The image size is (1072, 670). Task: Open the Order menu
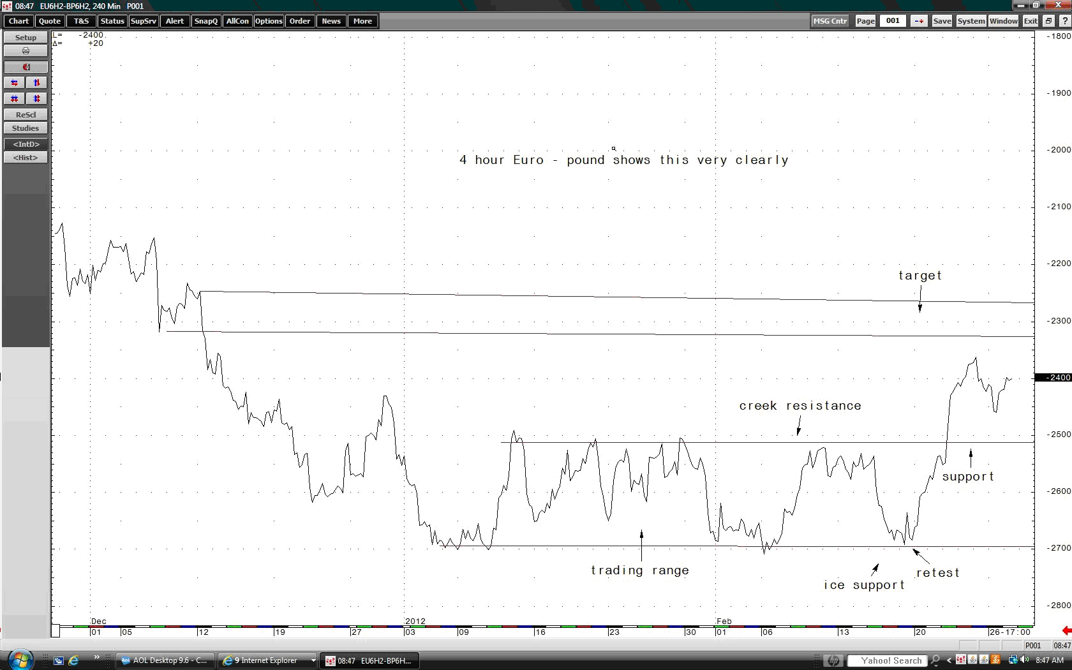pyautogui.click(x=300, y=21)
